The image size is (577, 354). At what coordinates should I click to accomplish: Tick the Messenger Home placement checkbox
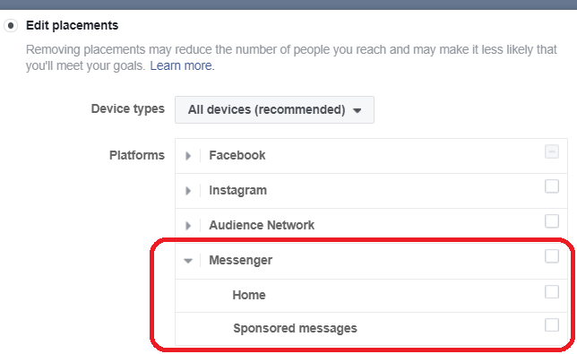click(552, 291)
